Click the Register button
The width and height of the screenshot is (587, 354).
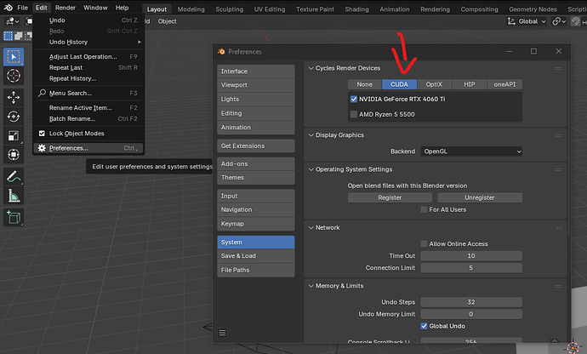point(390,197)
